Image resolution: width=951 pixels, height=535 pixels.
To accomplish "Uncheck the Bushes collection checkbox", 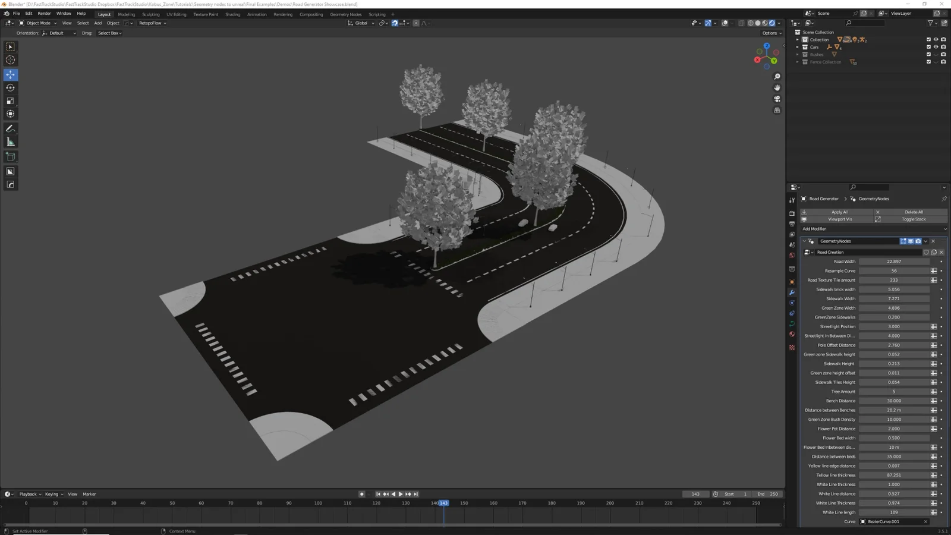I will click(928, 54).
